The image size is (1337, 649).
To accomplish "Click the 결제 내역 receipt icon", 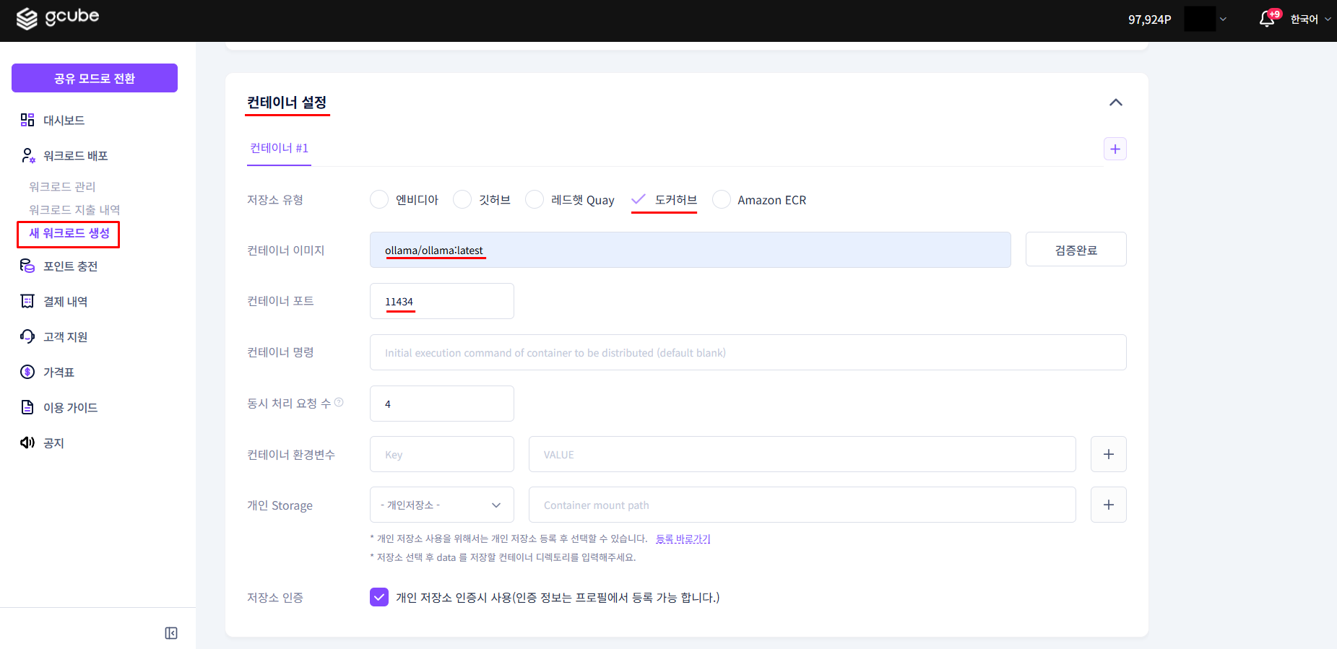I will [27, 301].
